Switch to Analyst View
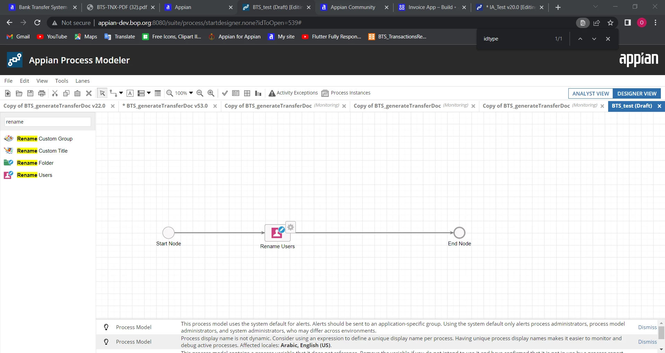Image resolution: width=665 pixels, height=353 pixels. 591,93
